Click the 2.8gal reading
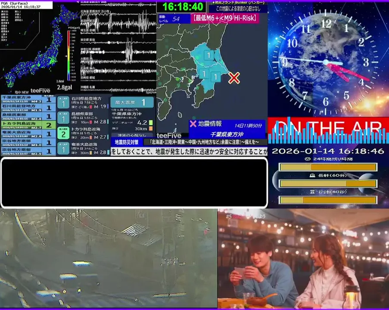The image size is (389, 310). pos(65,87)
